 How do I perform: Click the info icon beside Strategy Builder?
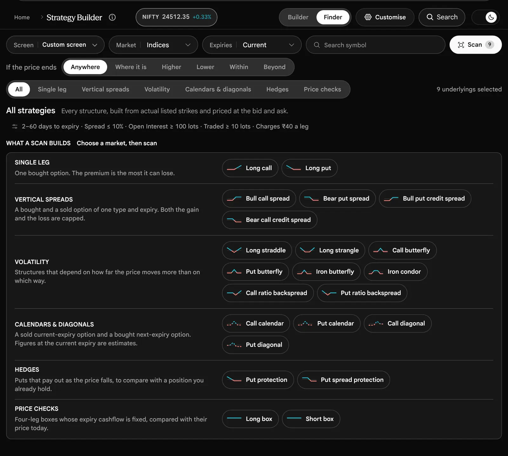point(112,17)
